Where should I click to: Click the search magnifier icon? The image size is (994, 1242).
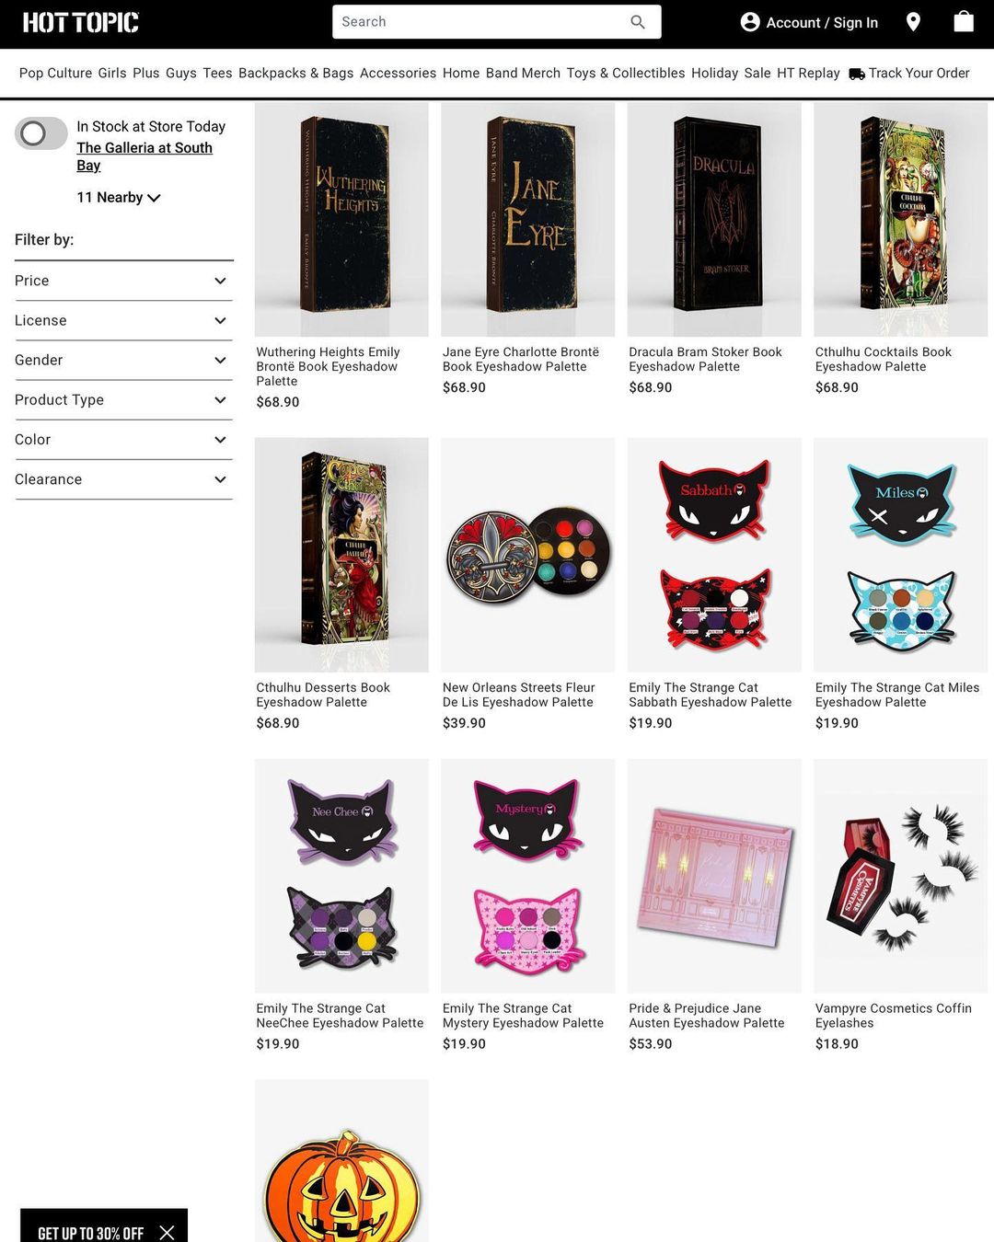638,22
